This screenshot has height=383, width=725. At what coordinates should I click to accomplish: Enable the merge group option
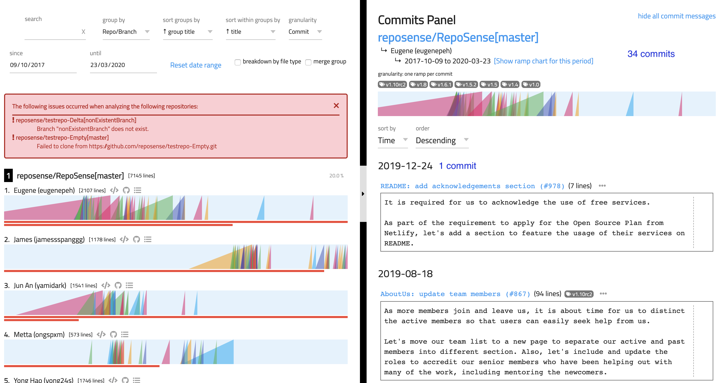click(309, 62)
